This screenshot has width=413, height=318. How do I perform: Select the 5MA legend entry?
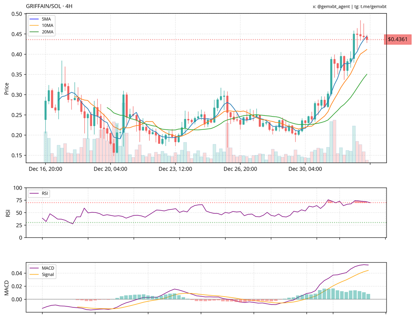(40, 19)
